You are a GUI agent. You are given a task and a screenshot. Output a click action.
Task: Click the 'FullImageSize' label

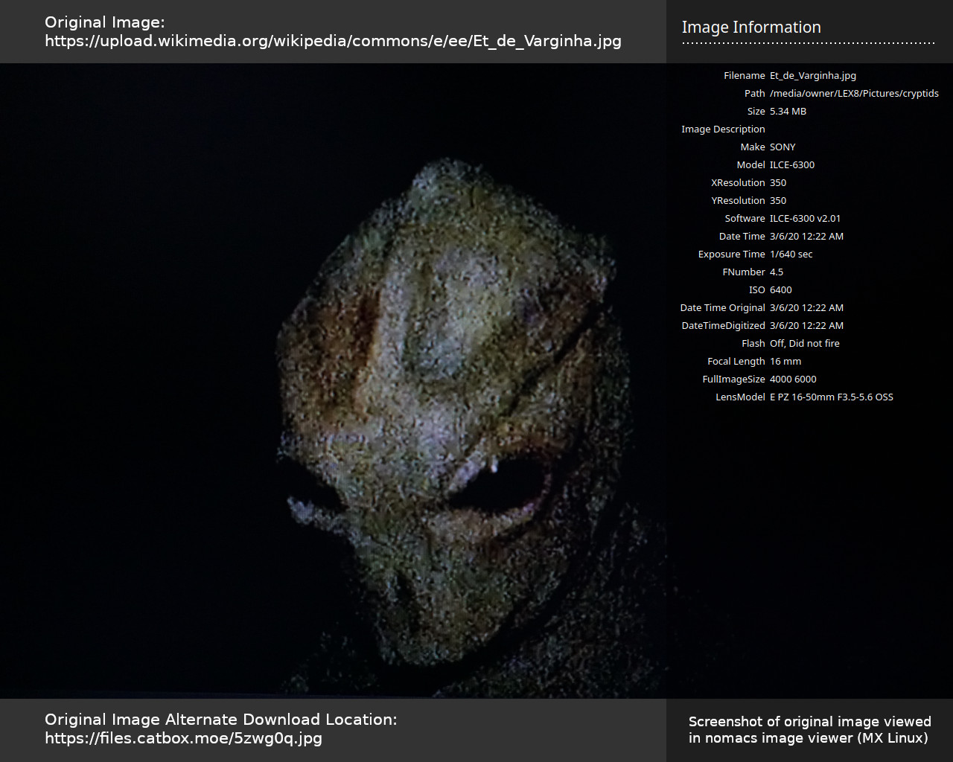(734, 380)
